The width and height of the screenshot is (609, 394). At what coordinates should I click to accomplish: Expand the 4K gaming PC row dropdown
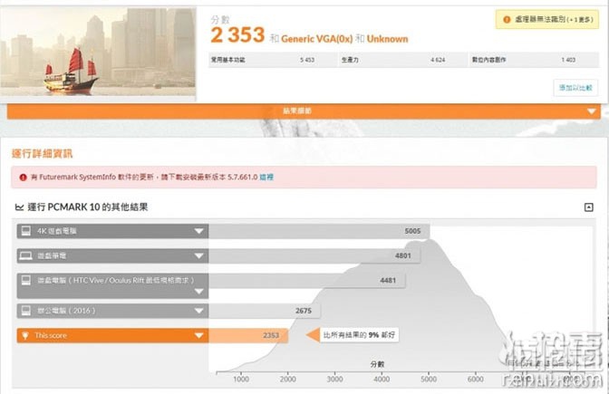coord(198,231)
